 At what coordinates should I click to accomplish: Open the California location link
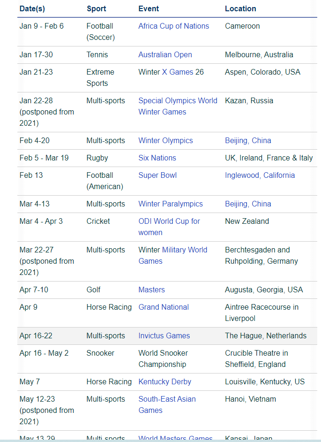pos(279,175)
